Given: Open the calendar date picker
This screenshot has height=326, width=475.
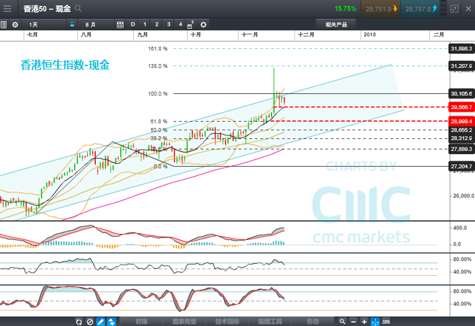Looking at the screenshot, I should point(120,24).
